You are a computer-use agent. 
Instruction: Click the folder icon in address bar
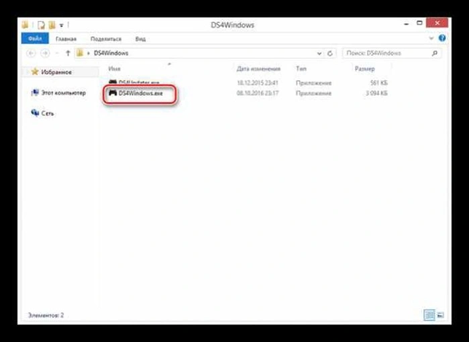(80, 53)
